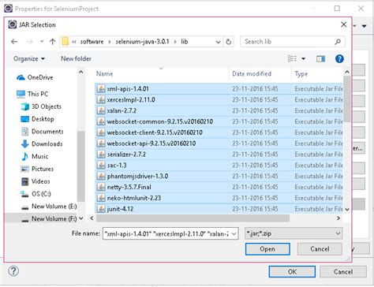This screenshot has height=287, width=374.
Task: Sort by the Name column header
Action: [104, 73]
